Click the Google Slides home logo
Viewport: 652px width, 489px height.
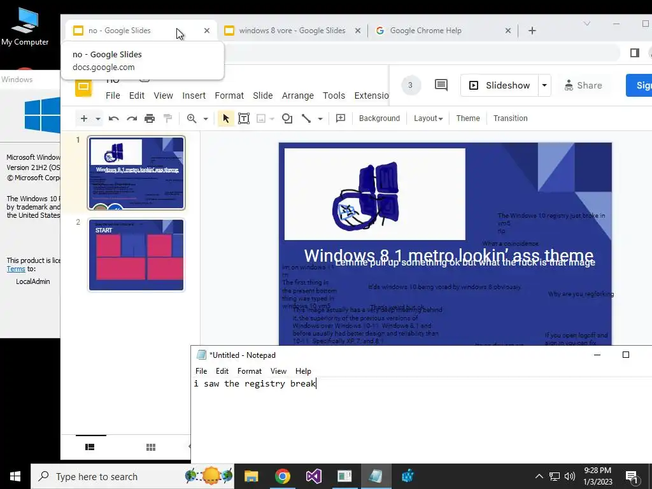(x=83, y=87)
